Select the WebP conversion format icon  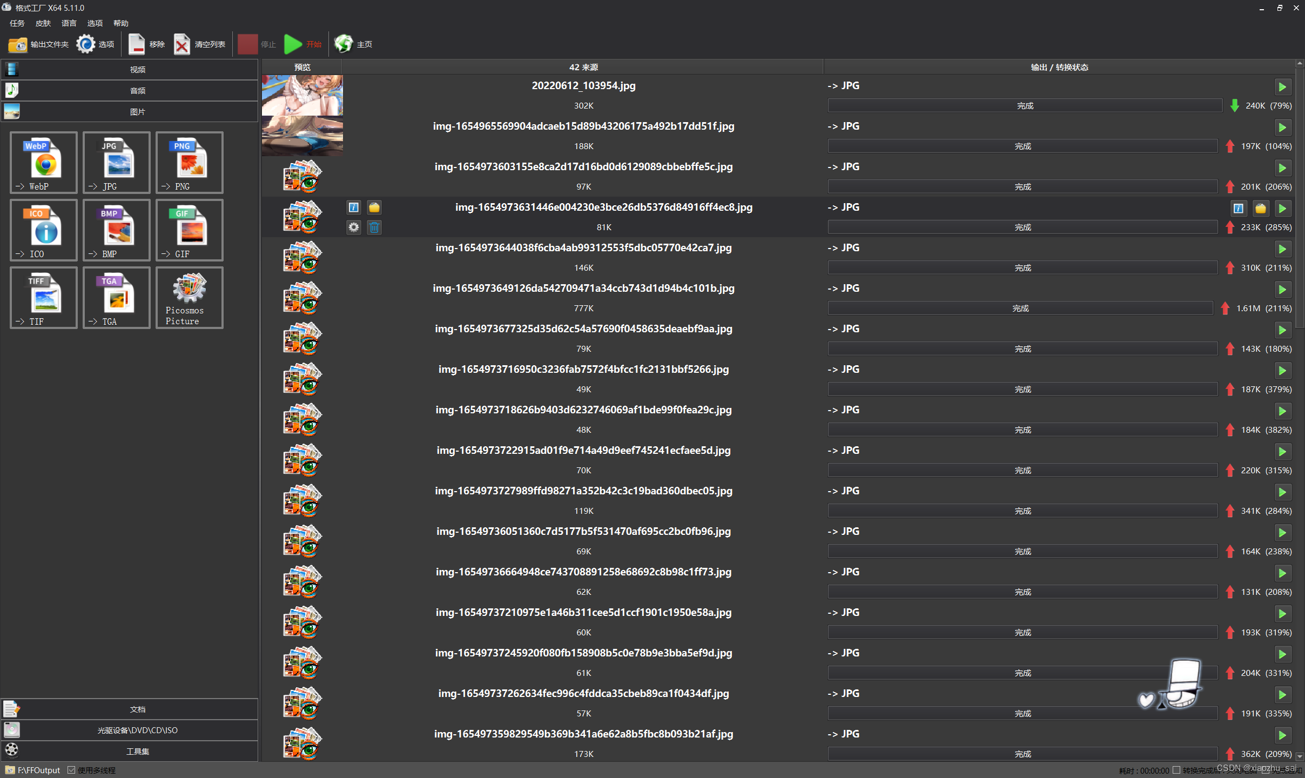pos(43,162)
